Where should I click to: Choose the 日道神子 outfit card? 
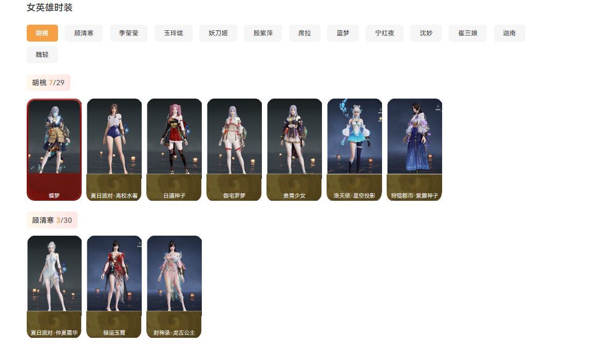[x=174, y=150]
